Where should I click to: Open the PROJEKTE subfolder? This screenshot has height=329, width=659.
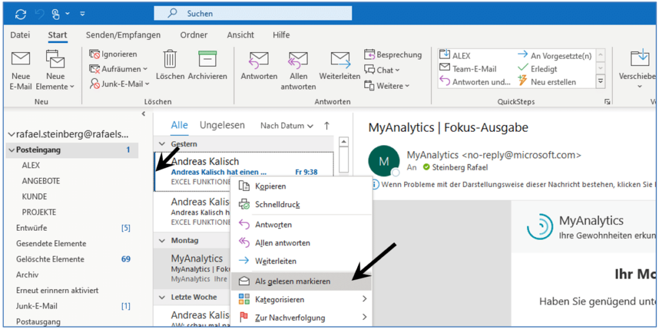click(39, 212)
